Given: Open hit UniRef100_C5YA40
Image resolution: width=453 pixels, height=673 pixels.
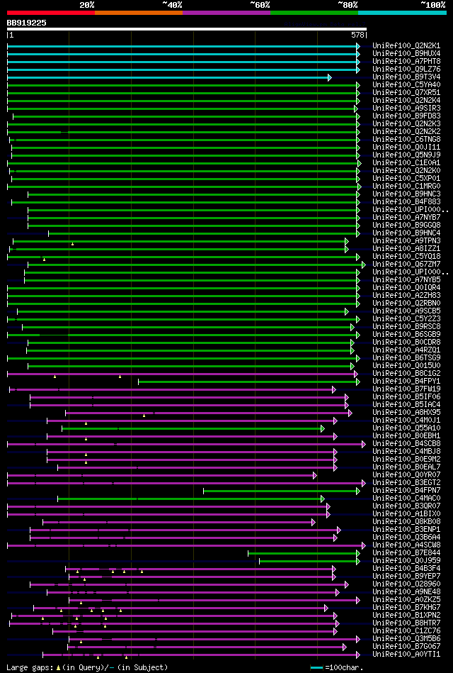Looking at the screenshot, I should [406, 85].
